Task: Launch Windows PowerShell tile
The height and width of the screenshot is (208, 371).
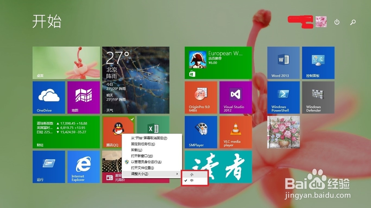Action: click(x=283, y=97)
